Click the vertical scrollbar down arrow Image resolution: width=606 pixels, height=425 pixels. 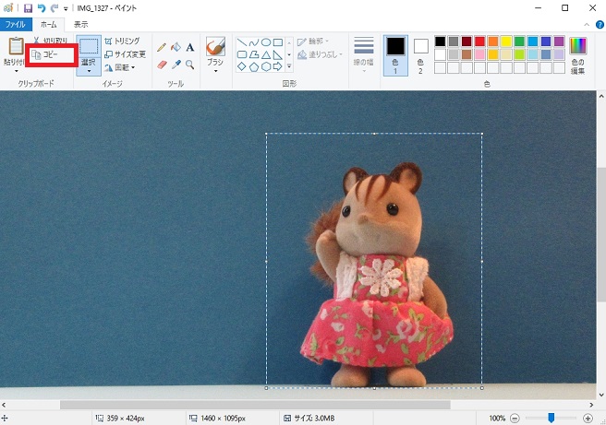click(x=601, y=395)
